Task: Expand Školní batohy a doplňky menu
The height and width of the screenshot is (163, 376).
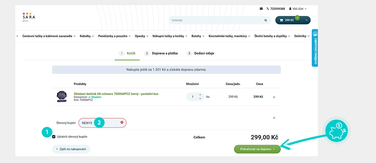Action: click(x=272, y=36)
